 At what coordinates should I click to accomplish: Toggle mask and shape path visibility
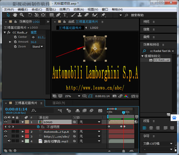pos(90,96)
